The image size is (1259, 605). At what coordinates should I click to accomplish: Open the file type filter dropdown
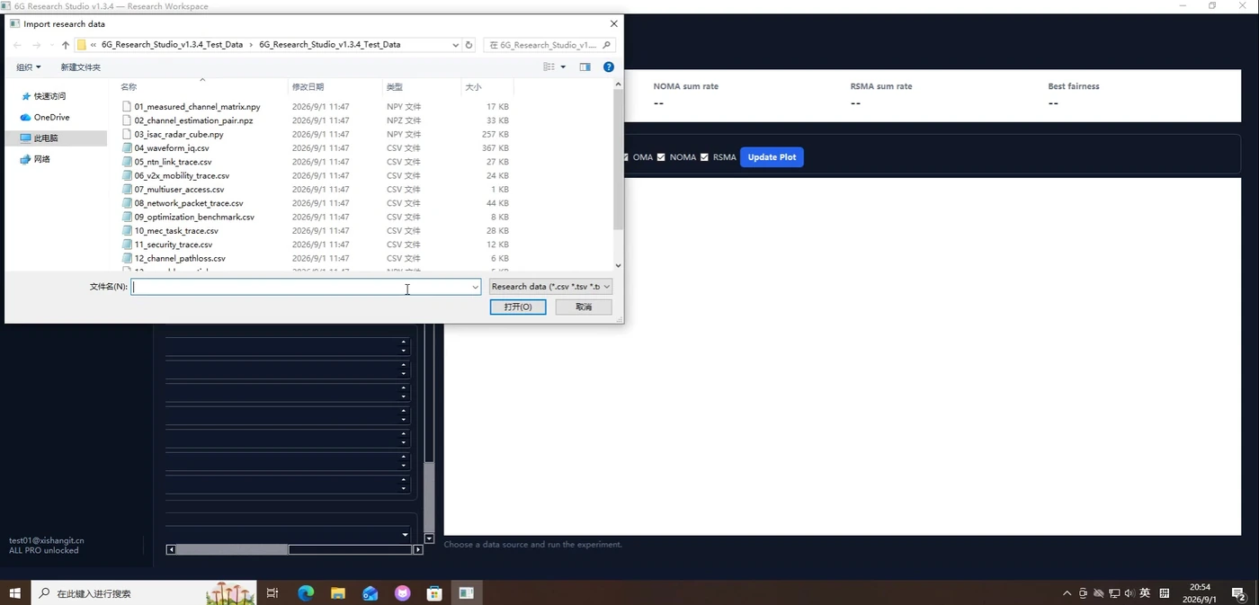tap(551, 287)
